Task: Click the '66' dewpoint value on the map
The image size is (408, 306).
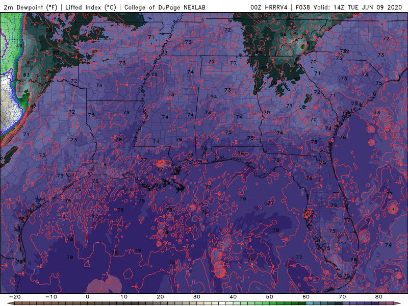Action: pyautogui.click(x=283, y=34)
